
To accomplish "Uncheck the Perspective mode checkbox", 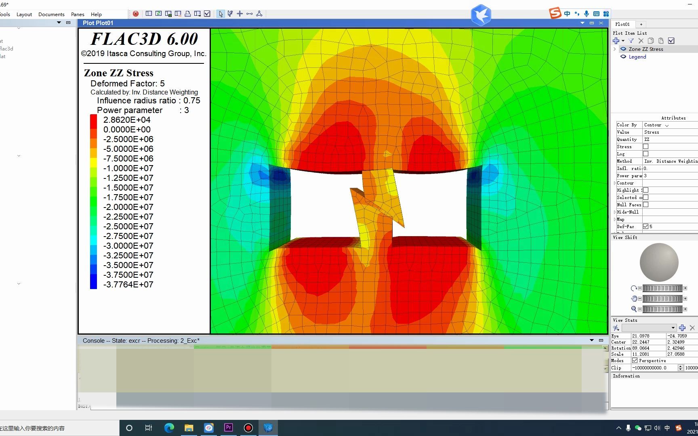I will click(x=635, y=361).
